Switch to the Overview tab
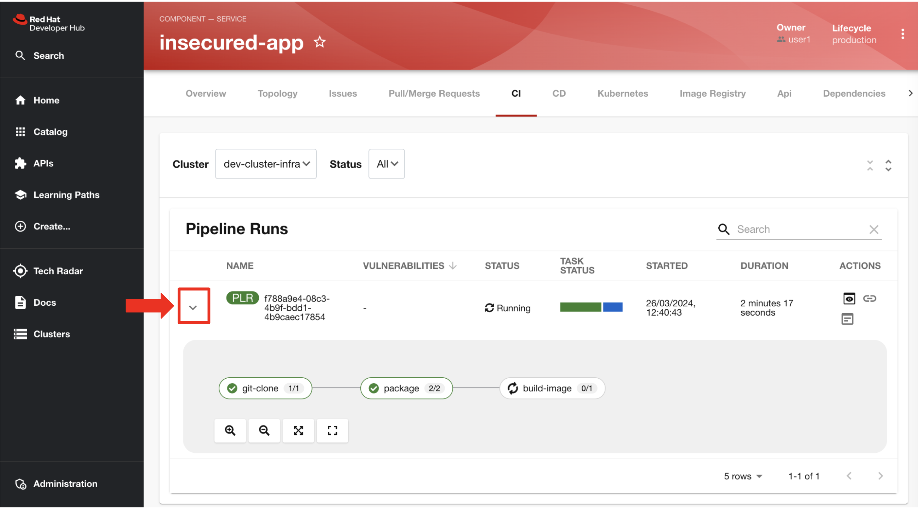The image size is (918, 509). 206,93
